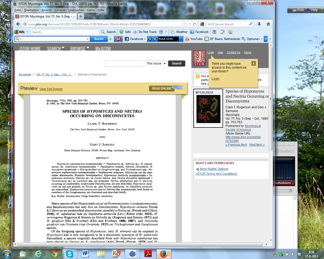Toggle the AVG Safe status indicator
This screenshot has height=259, width=324.
pos(125,32)
